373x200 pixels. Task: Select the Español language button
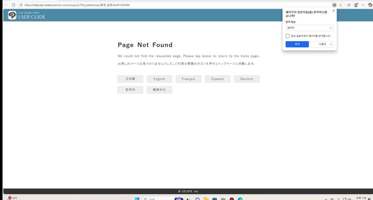tap(218, 79)
